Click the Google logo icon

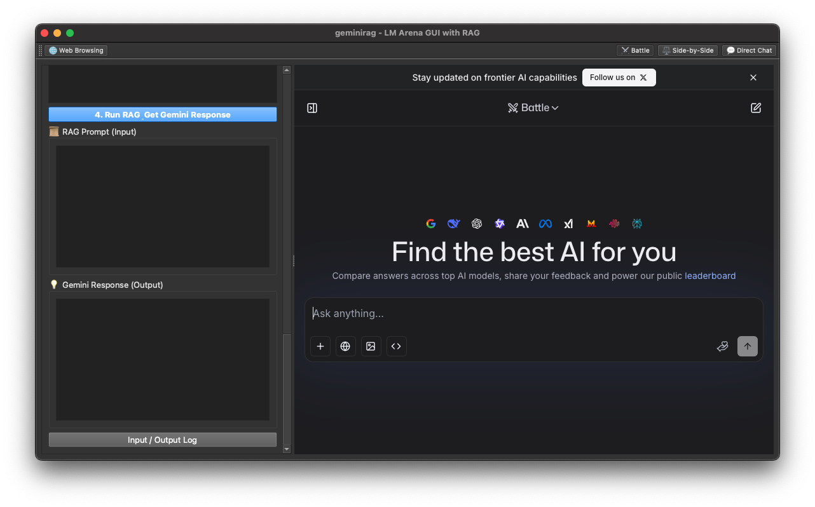click(x=431, y=224)
